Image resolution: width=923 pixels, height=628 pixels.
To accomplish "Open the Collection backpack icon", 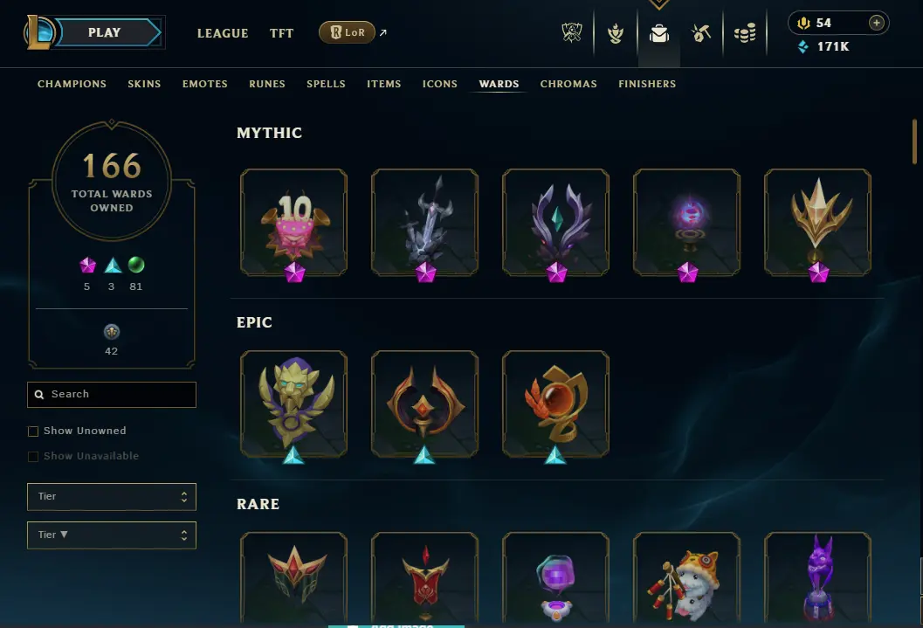I will coord(659,33).
